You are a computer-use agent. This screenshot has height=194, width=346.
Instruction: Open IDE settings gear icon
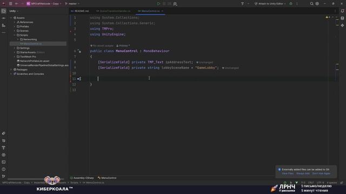coord(317,4)
